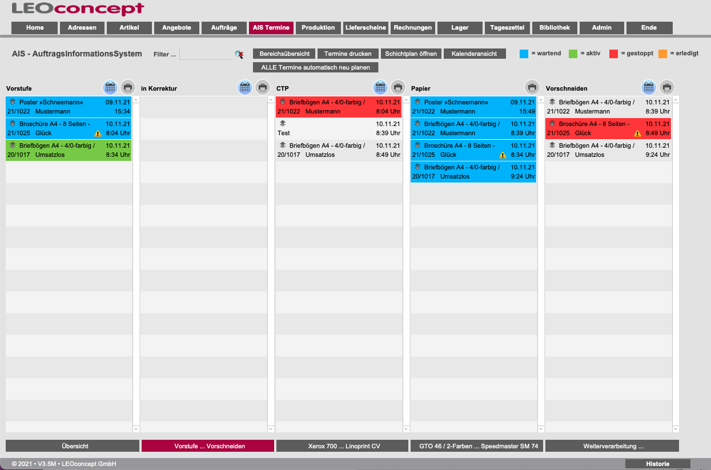Switch to the Lieferscheine tab

tap(365, 27)
